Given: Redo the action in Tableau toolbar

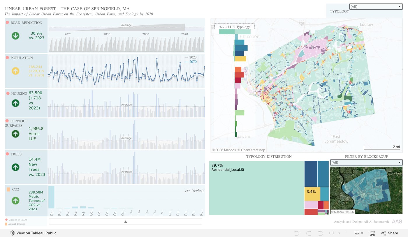Looking at the screenshot, I should [x=309, y=233].
